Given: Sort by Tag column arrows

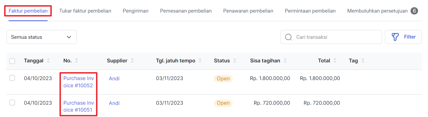Looking at the screenshot, I should [363, 61].
